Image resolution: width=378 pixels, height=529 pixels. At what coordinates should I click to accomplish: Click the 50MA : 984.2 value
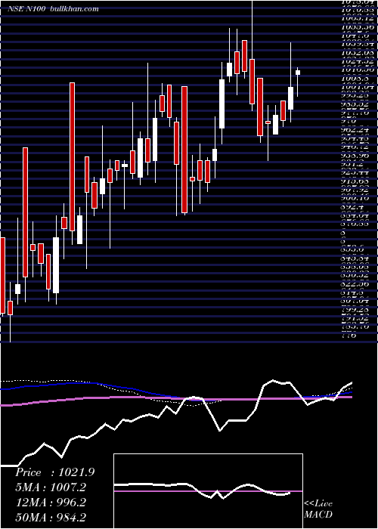coord(50,517)
